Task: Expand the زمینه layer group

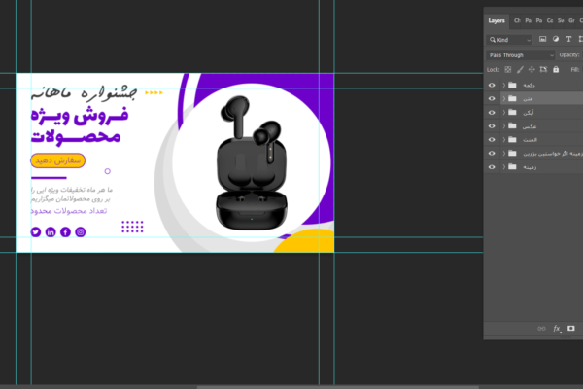Action: [503, 166]
